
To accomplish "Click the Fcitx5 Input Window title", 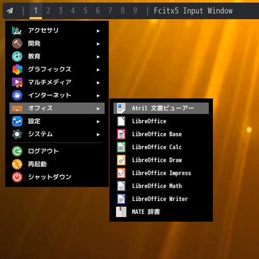I will (193, 11).
